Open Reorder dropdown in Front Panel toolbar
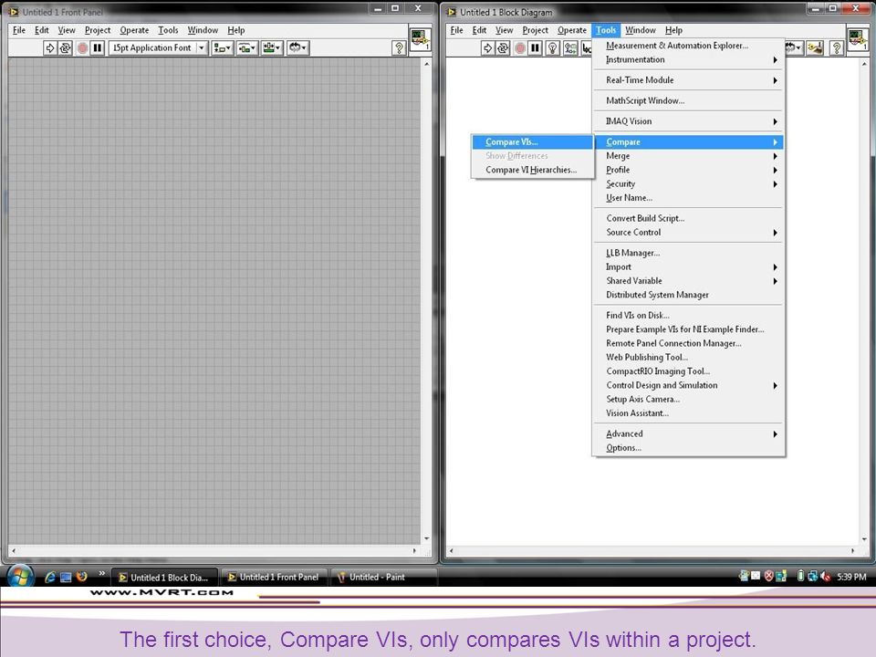The width and height of the screenshot is (876, 657). point(297,48)
